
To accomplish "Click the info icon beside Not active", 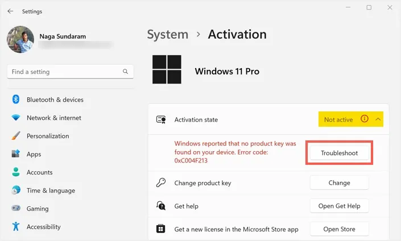I will click(365, 119).
